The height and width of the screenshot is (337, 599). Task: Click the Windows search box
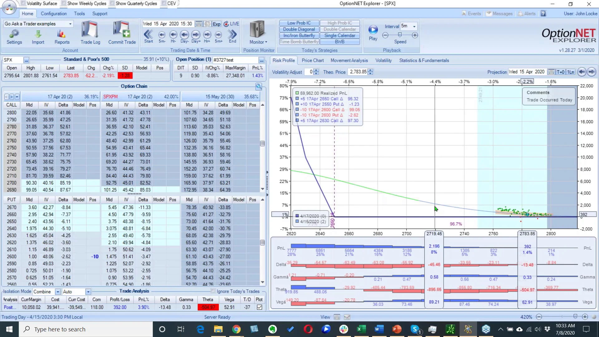click(x=86, y=329)
